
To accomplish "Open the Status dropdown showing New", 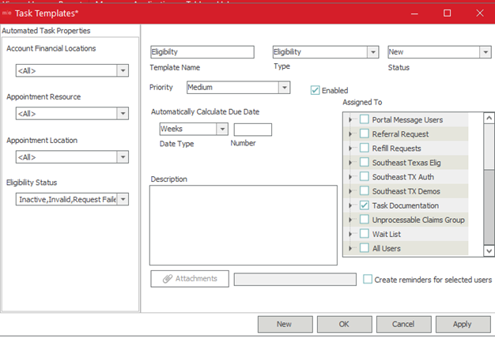I will [485, 52].
